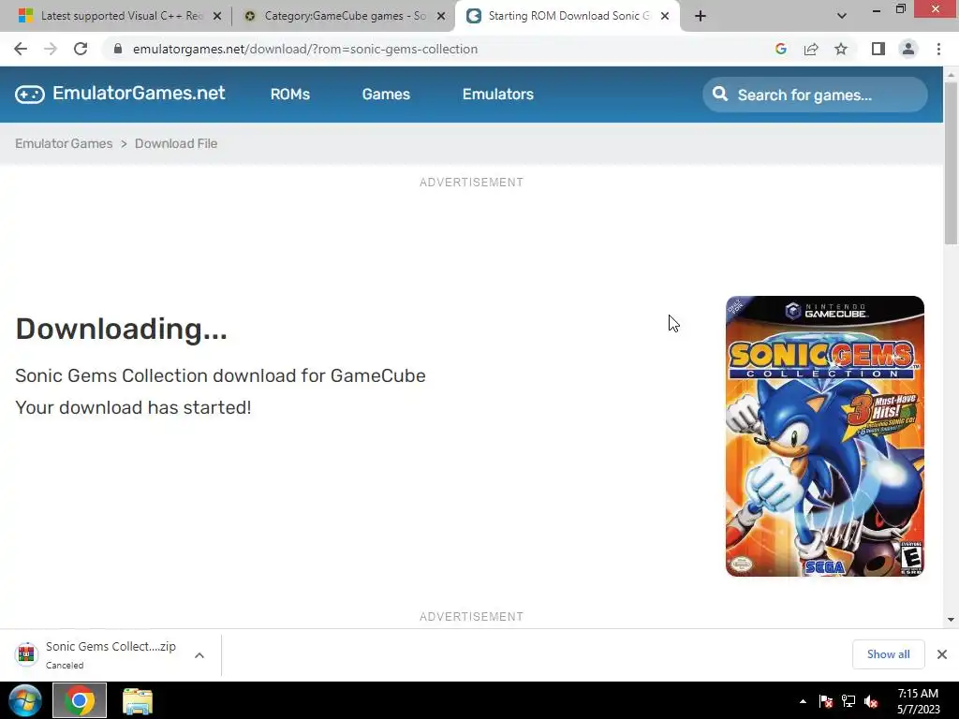Close the Category:GameCube games tab
The height and width of the screenshot is (719, 959).
click(441, 16)
